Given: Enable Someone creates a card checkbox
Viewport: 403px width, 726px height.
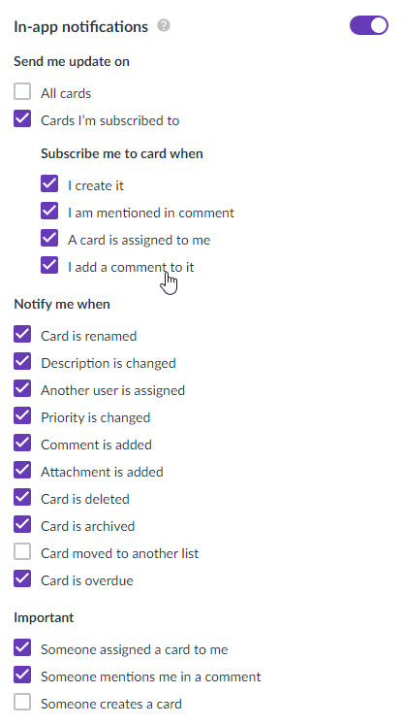Looking at the screenshot, I should [22, 703].
